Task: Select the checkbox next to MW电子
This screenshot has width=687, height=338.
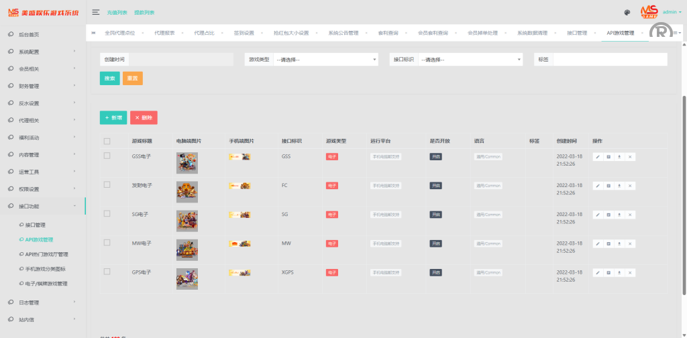Action: click(x=107, y=242)
